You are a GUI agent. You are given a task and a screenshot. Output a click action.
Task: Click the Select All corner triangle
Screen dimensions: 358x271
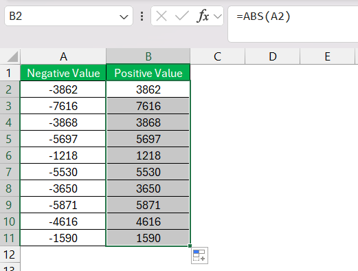pos(12,56)
